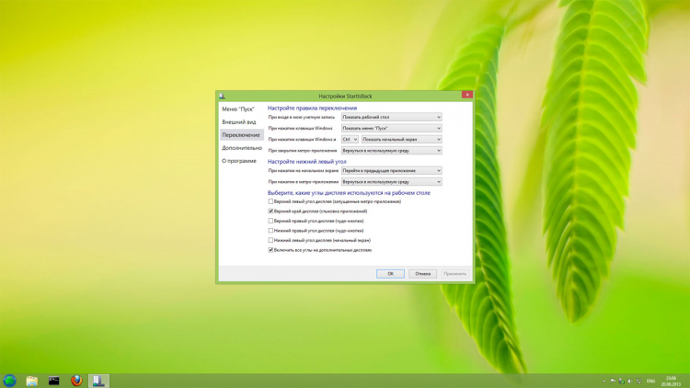The height and width of the screenshot is (388, 690).
Task: Click the network tray icon
Action: coord(638,382)
